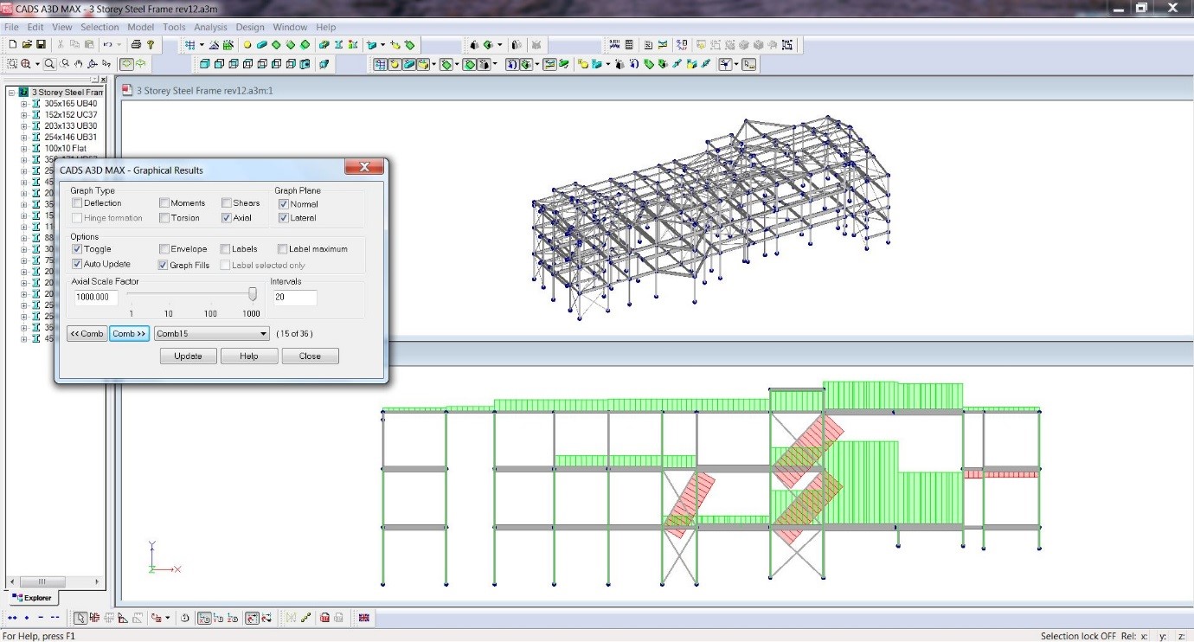Open the Analysis menu
The width and height of the screenshot is (1194, 642).
pyautogui.click(x=210, y=27)
